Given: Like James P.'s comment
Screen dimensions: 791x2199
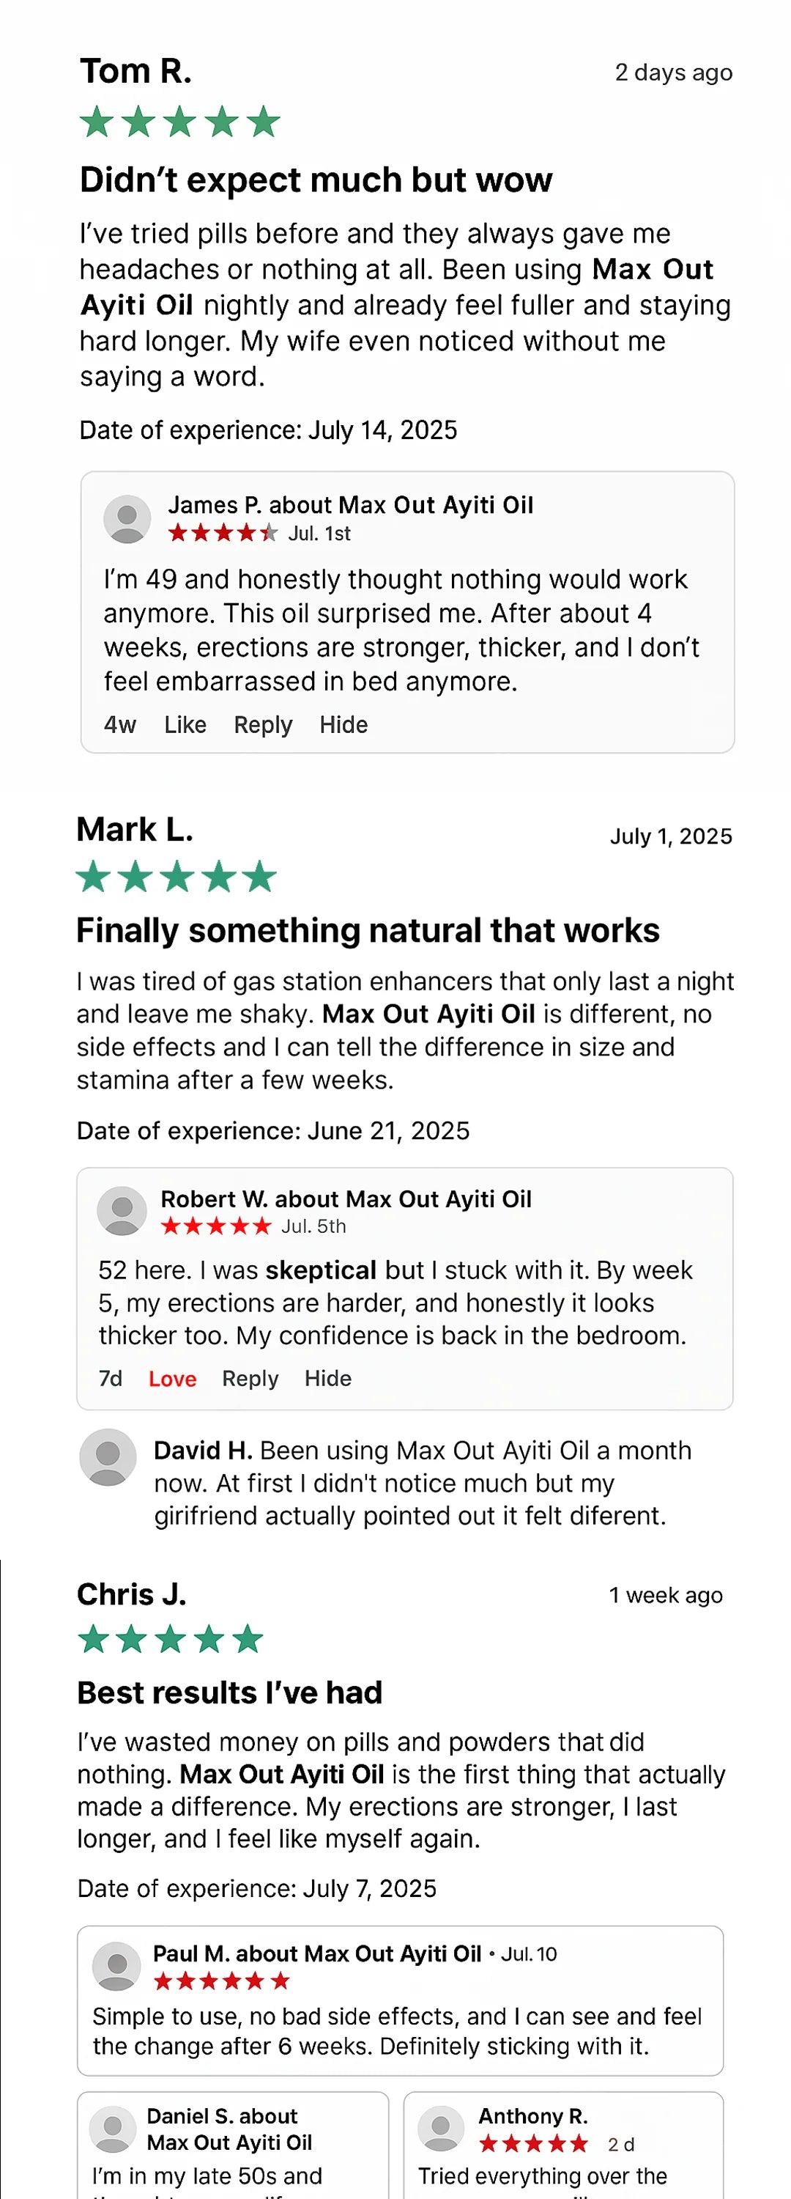Looking at the screenshot, I should point(185,725).
